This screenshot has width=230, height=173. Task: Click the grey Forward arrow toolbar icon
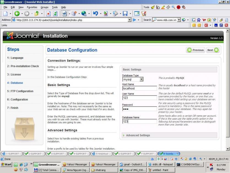point(27,14)
